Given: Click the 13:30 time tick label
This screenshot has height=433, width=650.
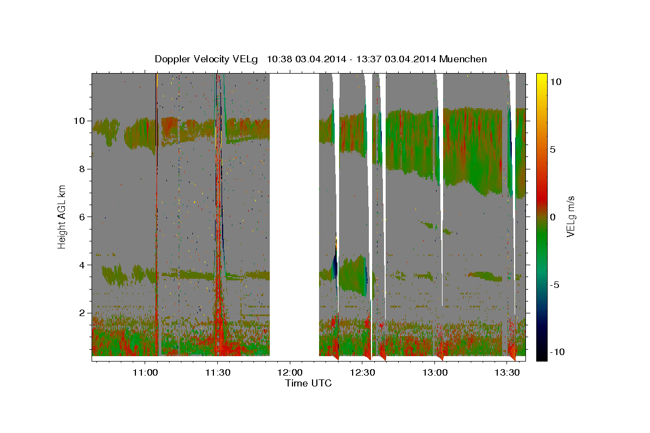Looking at the screenshot, I should (x=507, y=373).
